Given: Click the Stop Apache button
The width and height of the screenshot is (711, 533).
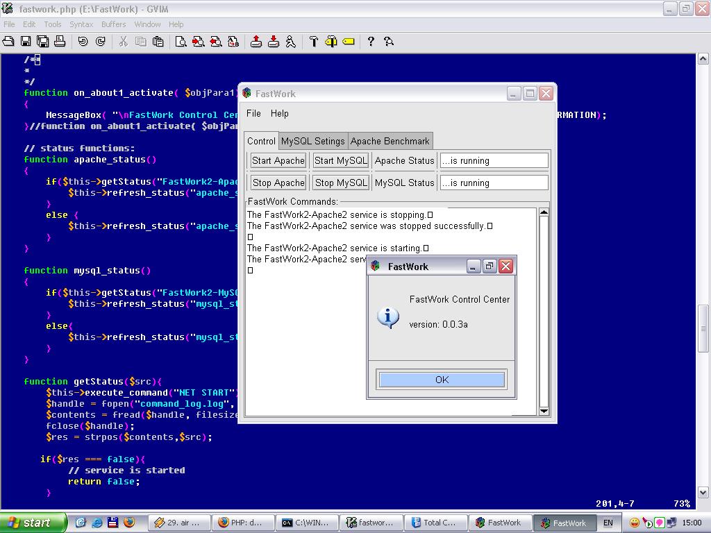Looking at the screenshot, I should tap(278, 183).
